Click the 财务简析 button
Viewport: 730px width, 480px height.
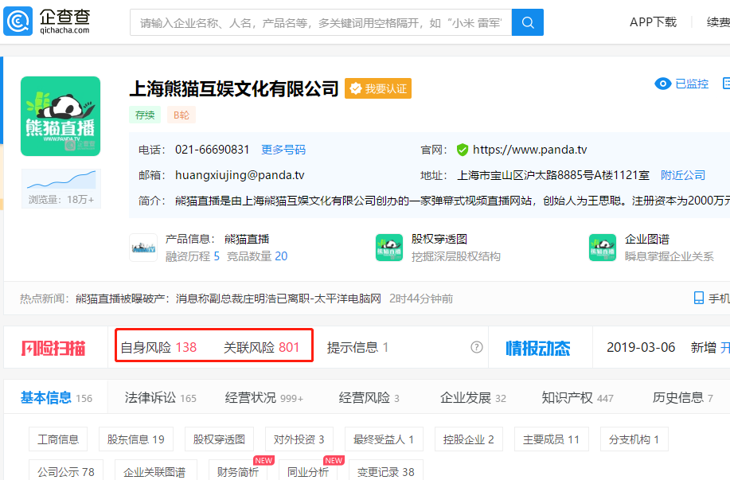(x=238, y=470)
